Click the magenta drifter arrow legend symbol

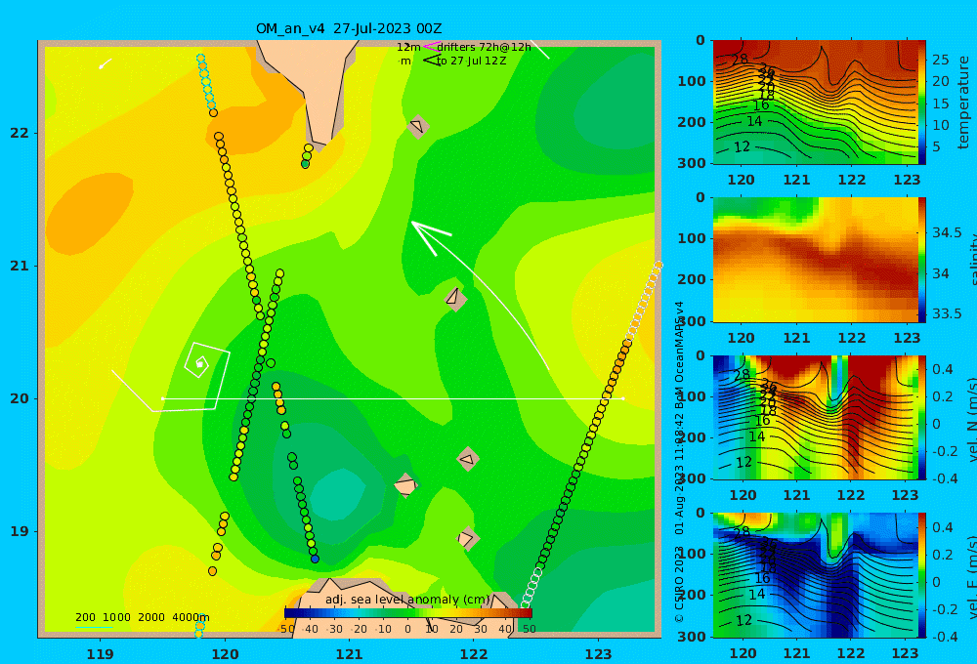pyautogui.click(x=431, y=46)
